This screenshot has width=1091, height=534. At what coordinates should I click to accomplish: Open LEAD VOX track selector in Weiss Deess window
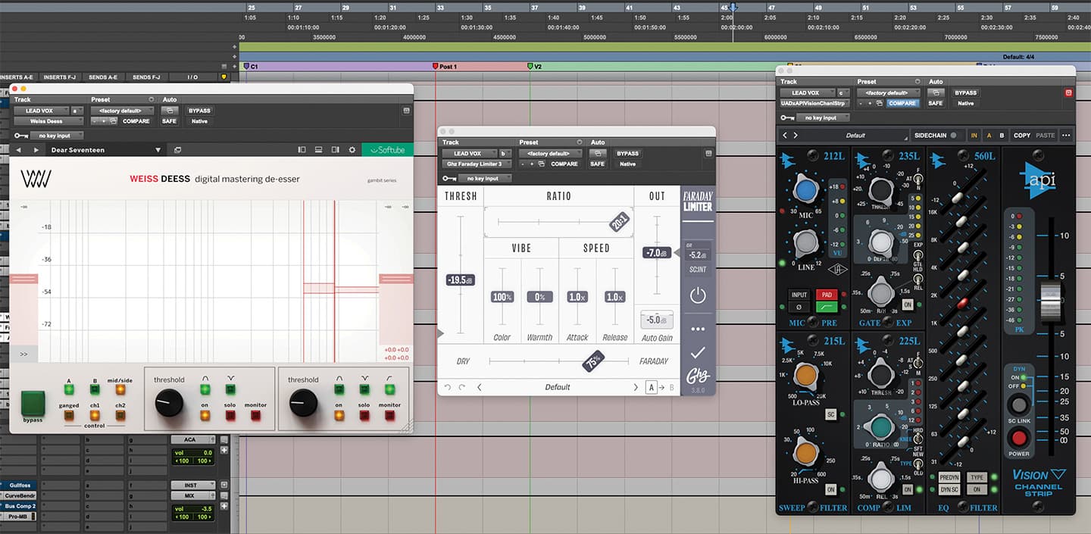coord(42,111)
